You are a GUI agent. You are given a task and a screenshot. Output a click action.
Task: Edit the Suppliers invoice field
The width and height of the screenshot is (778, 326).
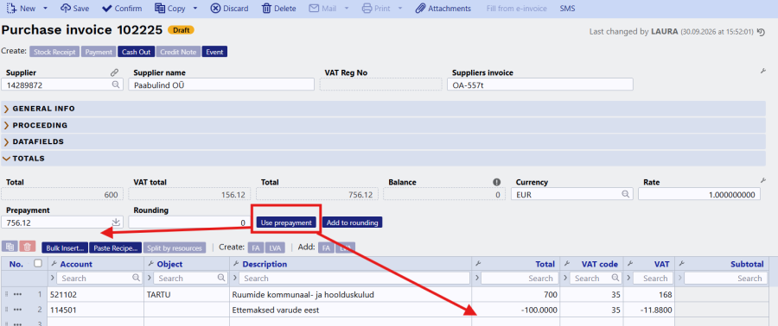[539, 85]
